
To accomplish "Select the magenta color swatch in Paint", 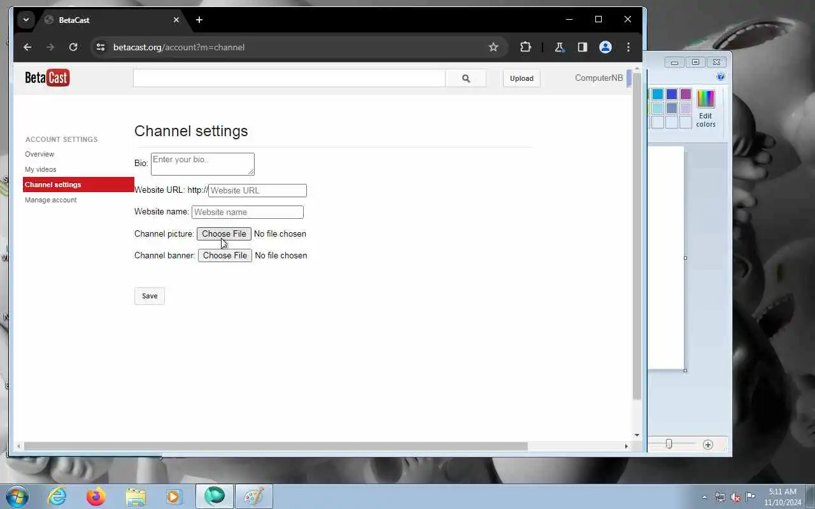I will click(685, 94).
